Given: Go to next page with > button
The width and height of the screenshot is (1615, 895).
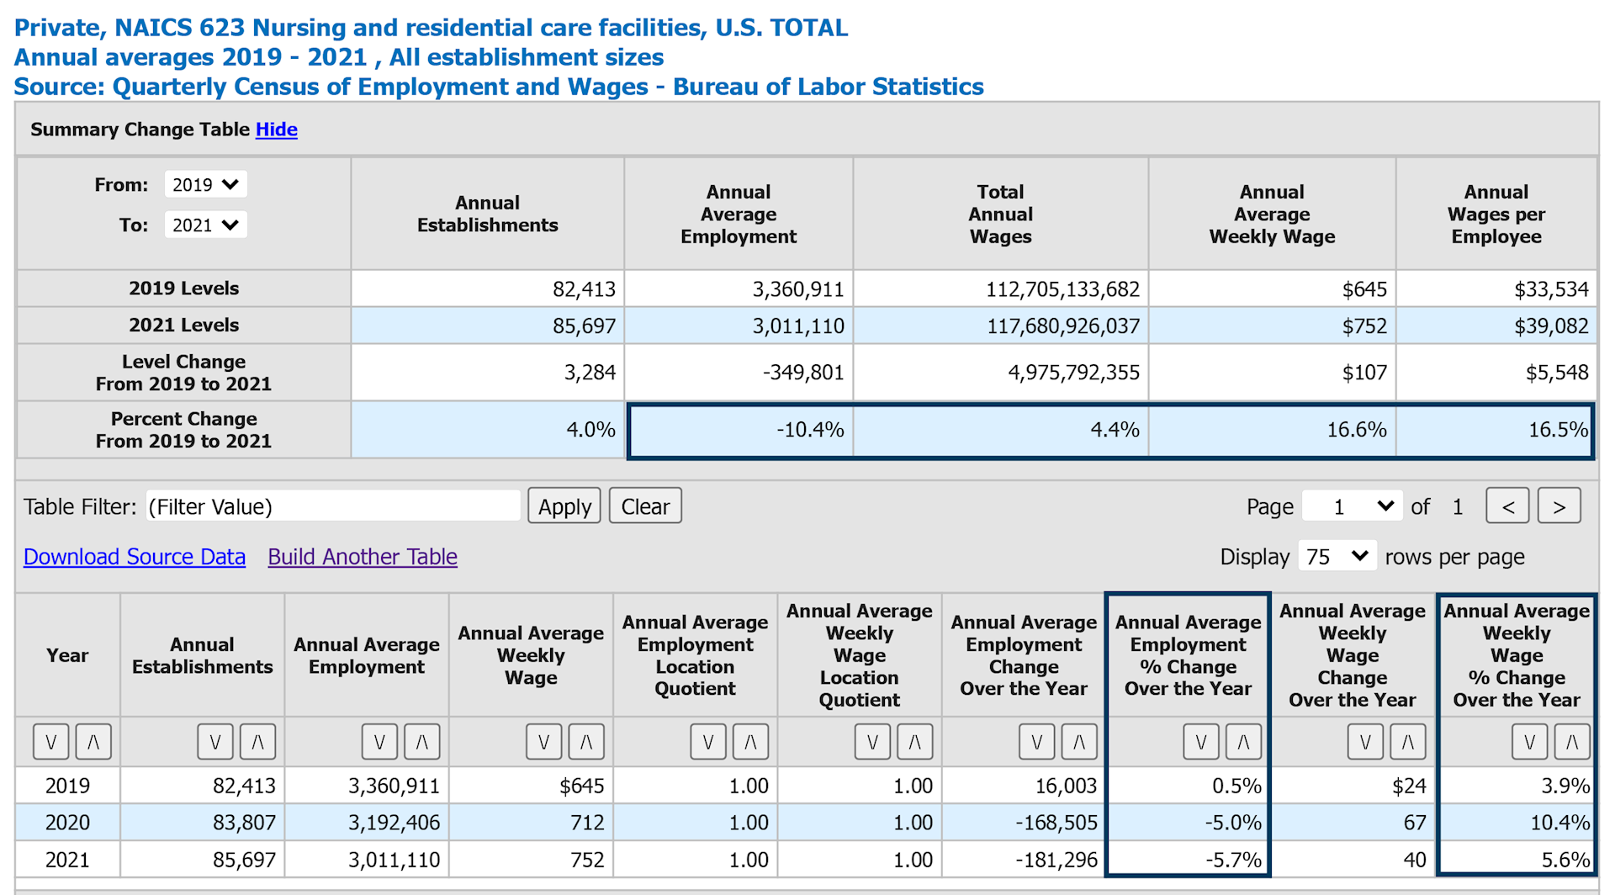Looking at the screenshot, I should pyautogui.click(x=1559, y=506).
